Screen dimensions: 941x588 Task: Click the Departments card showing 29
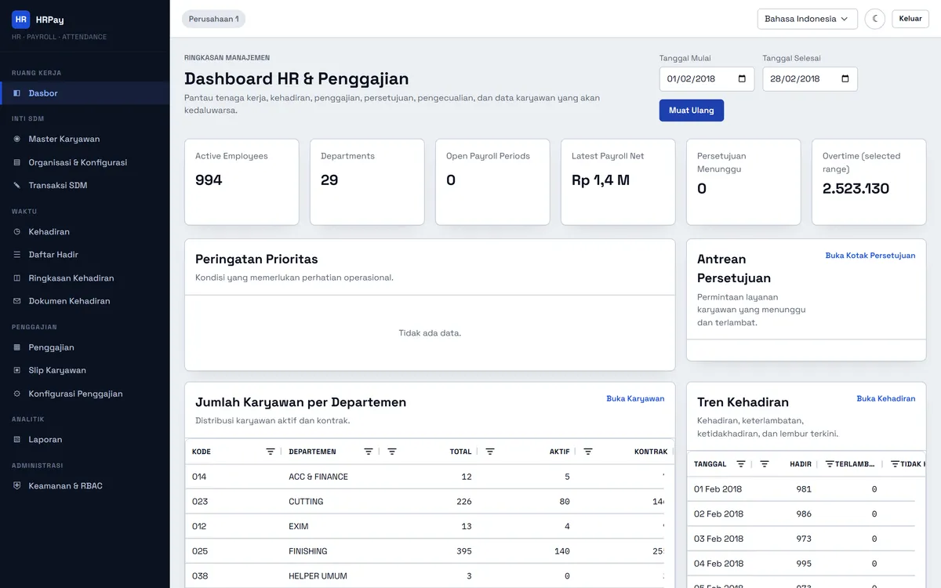pyautogui.click(x=367, y=182)
